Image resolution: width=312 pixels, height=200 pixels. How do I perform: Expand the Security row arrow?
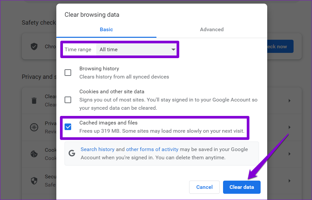[289, 180]
